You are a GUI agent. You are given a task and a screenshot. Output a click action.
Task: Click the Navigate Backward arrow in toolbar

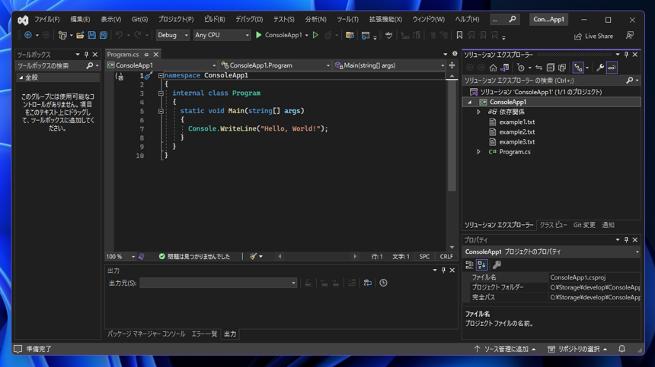(x=28, y=36)
